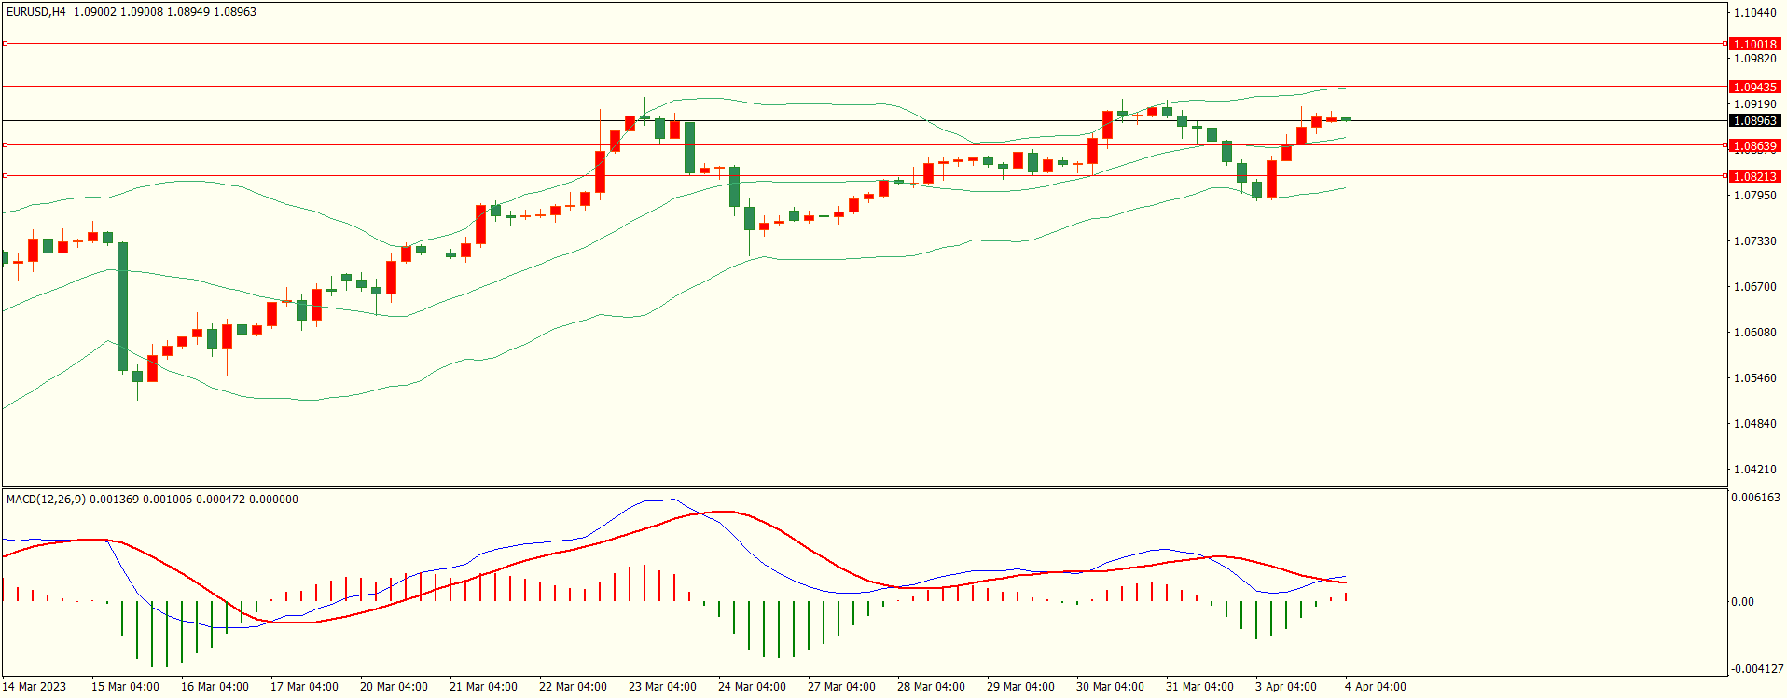Image resolution: width=1787 pixels, height=698 pixels.
Task: Click the 0.006163 MACD scale value
Action: coord(1754,498)
